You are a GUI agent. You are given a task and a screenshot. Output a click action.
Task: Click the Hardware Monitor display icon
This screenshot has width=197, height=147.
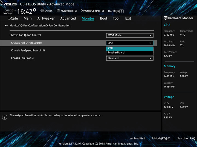pos(166,18)
